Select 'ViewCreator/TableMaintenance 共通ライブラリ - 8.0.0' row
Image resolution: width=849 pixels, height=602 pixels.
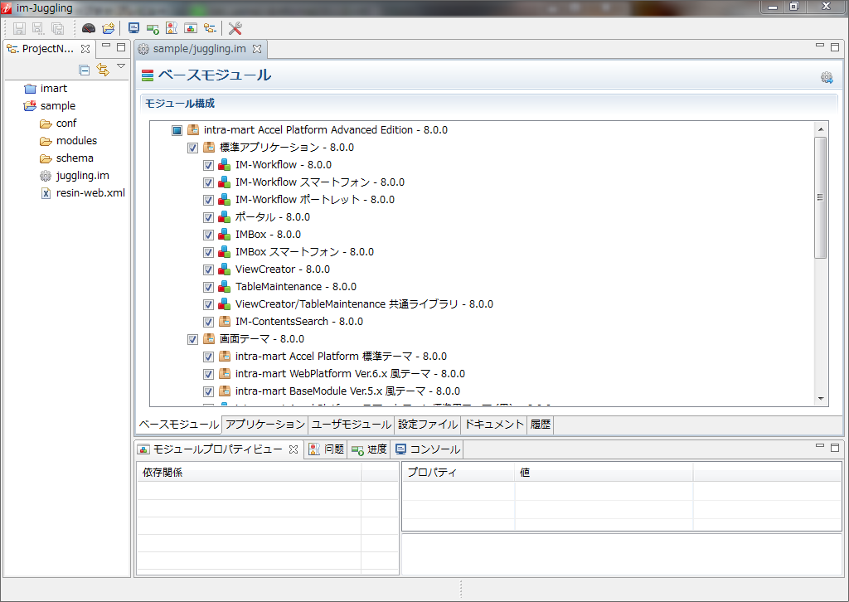point(364,304)
